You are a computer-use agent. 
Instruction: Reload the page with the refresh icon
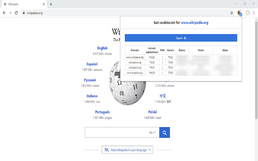coord(16,13)
